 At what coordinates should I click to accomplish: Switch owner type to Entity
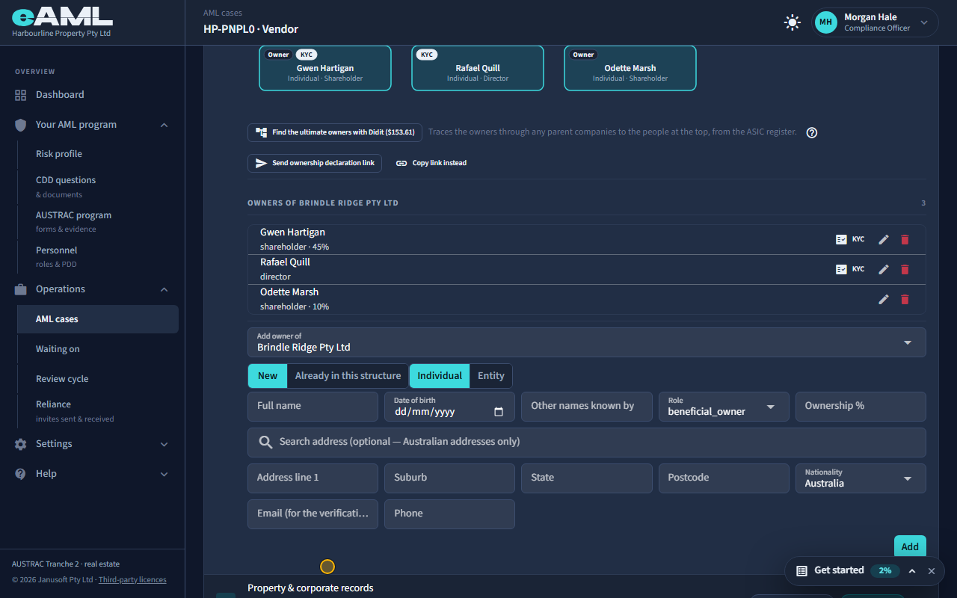(x=491, y=376)
